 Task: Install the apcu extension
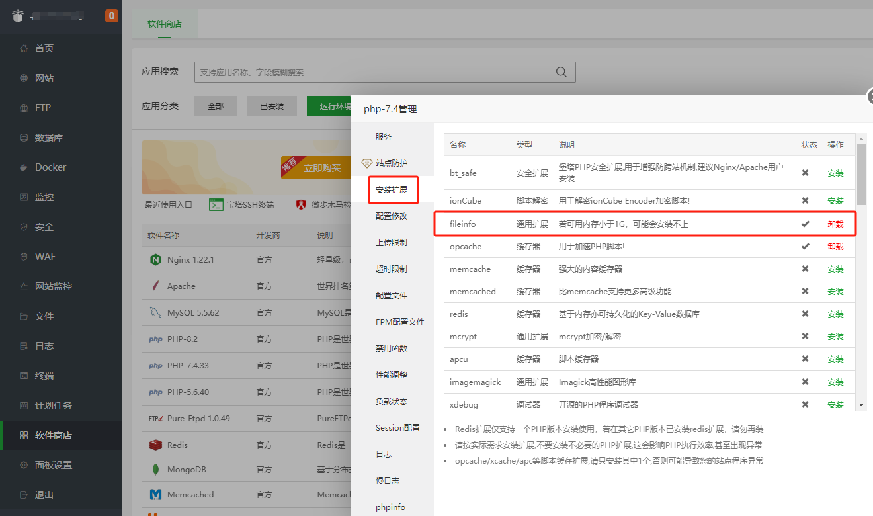tap(835, 359)
